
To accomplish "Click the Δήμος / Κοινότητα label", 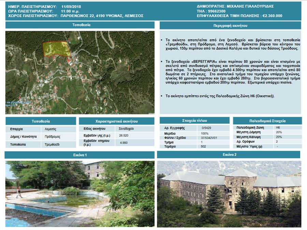I will click(x=23, y=136).
